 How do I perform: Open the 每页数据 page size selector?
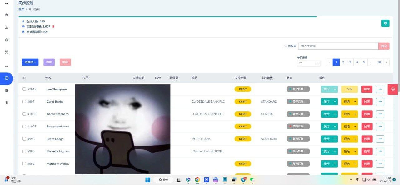(x=309, y=63)
